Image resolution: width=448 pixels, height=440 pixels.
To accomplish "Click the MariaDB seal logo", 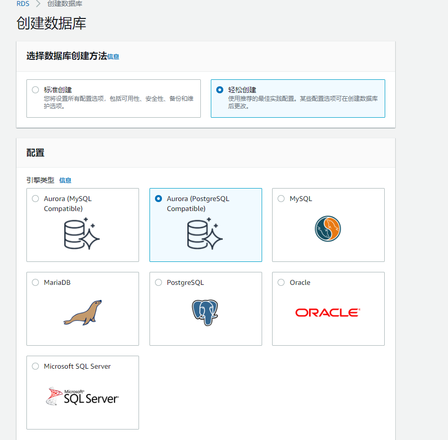I will (x=83, y=312).
